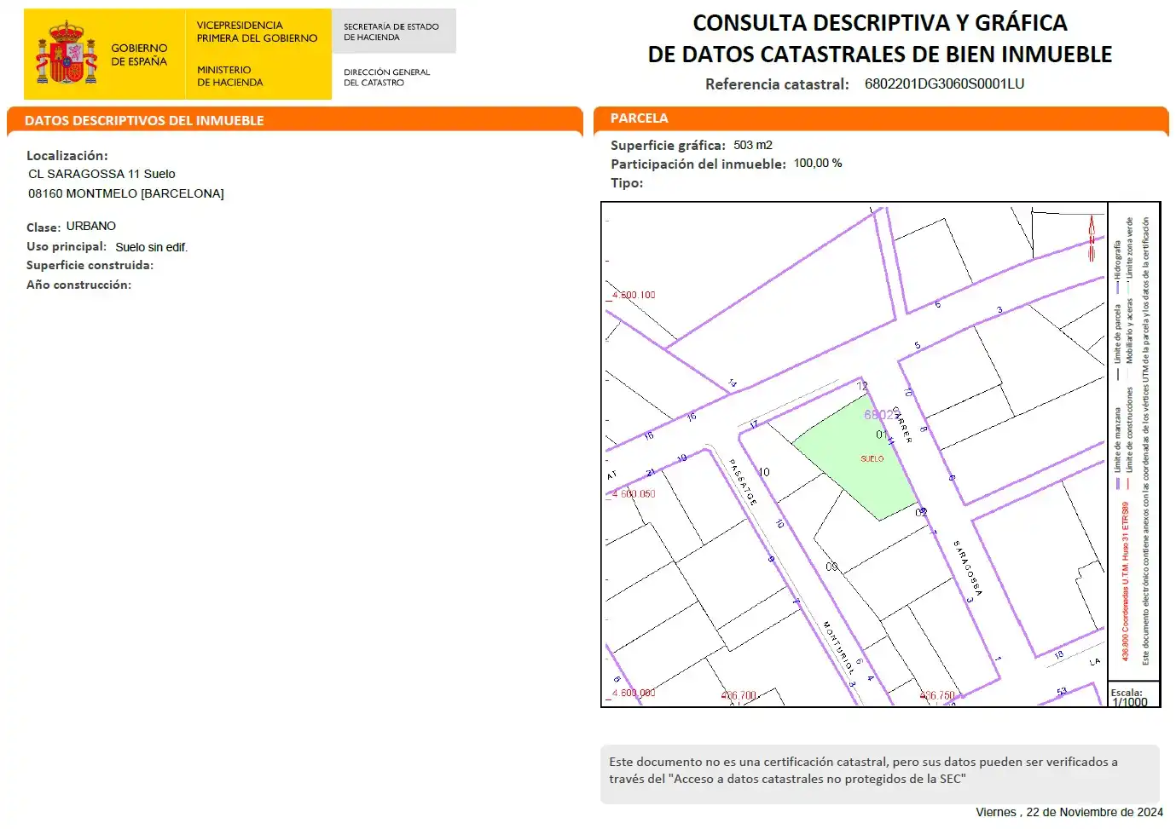Click title 'CONSULTA DESCRIPTIVA Y GRÁFICA'
The height and width of the screenshot is (829, 1176).
879,22
